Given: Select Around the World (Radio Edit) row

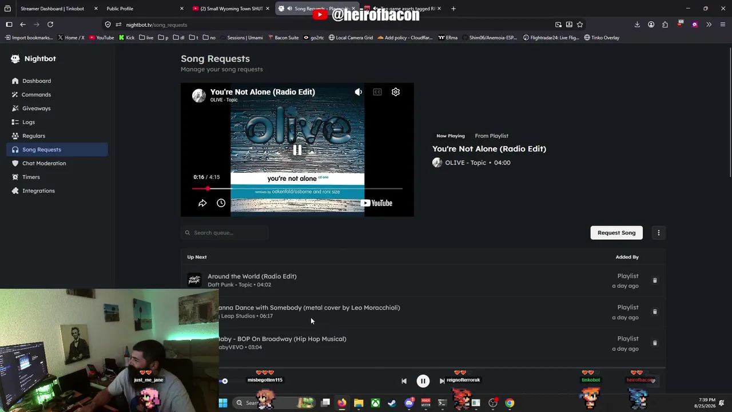Looking at the screenshot, I should (x=423, y=280).
